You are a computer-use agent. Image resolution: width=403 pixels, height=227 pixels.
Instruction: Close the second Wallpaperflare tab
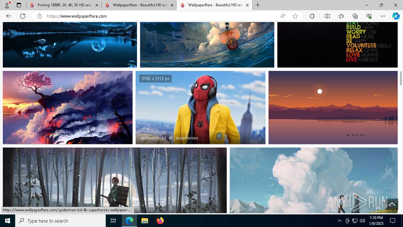(172, 5)
